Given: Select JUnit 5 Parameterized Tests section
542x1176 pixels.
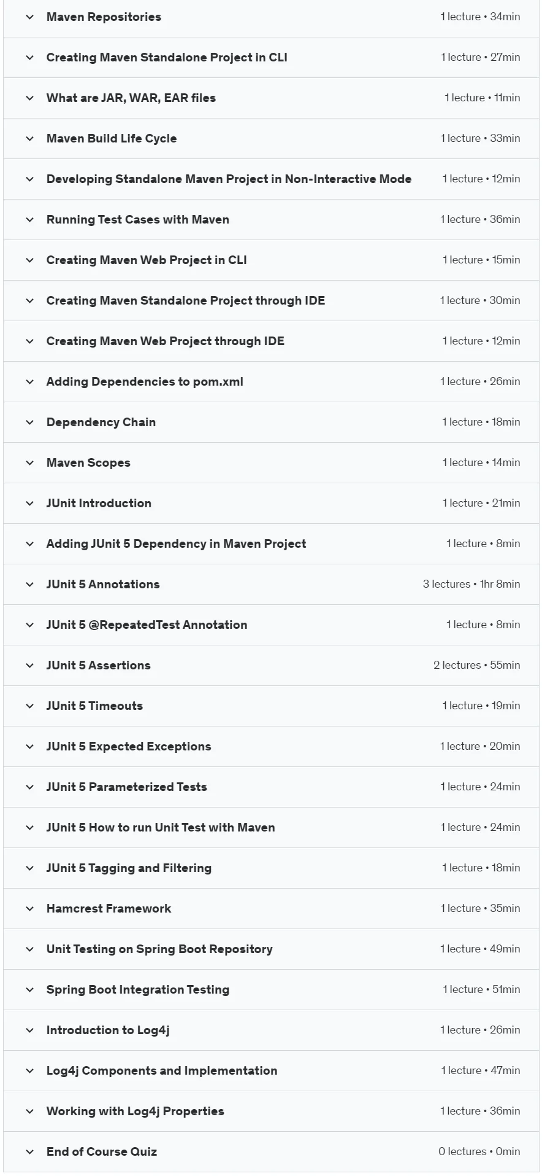Looking at the screenshot, I should click(271, 787).
